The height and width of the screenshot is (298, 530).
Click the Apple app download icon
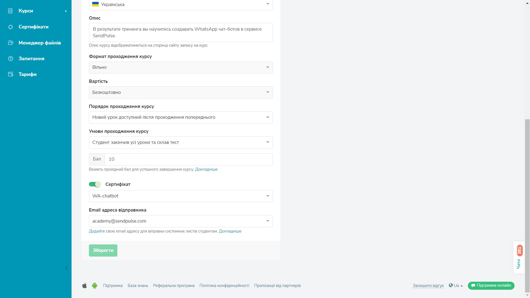coord(85,286)
